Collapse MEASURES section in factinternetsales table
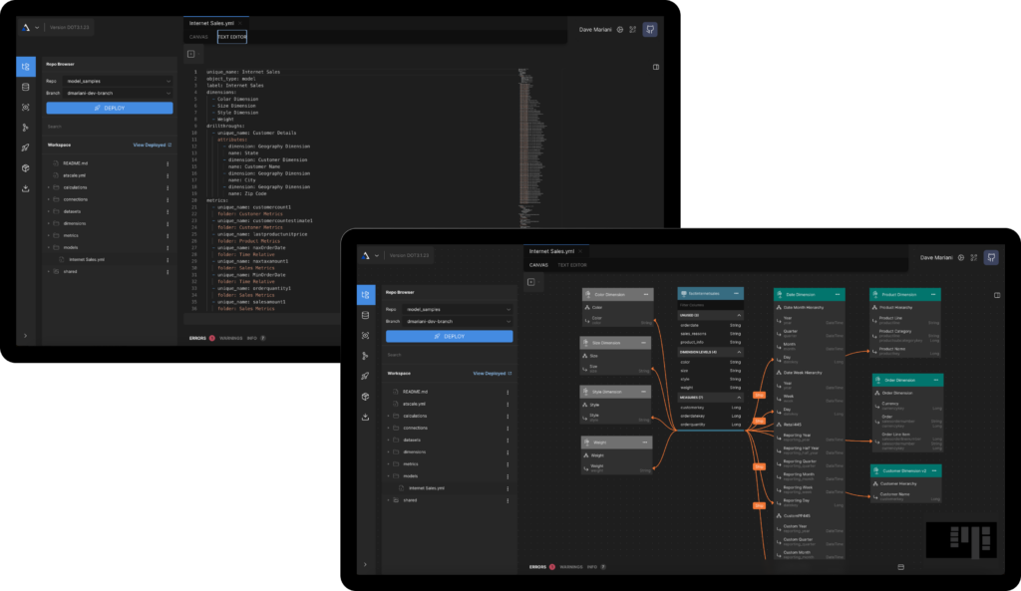The height and width of the screenshot is (591, 1021). point(739,397)
